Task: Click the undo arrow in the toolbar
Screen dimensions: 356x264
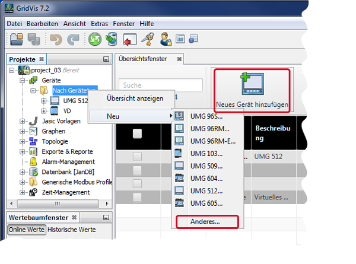Action: (x=56, y=39)
